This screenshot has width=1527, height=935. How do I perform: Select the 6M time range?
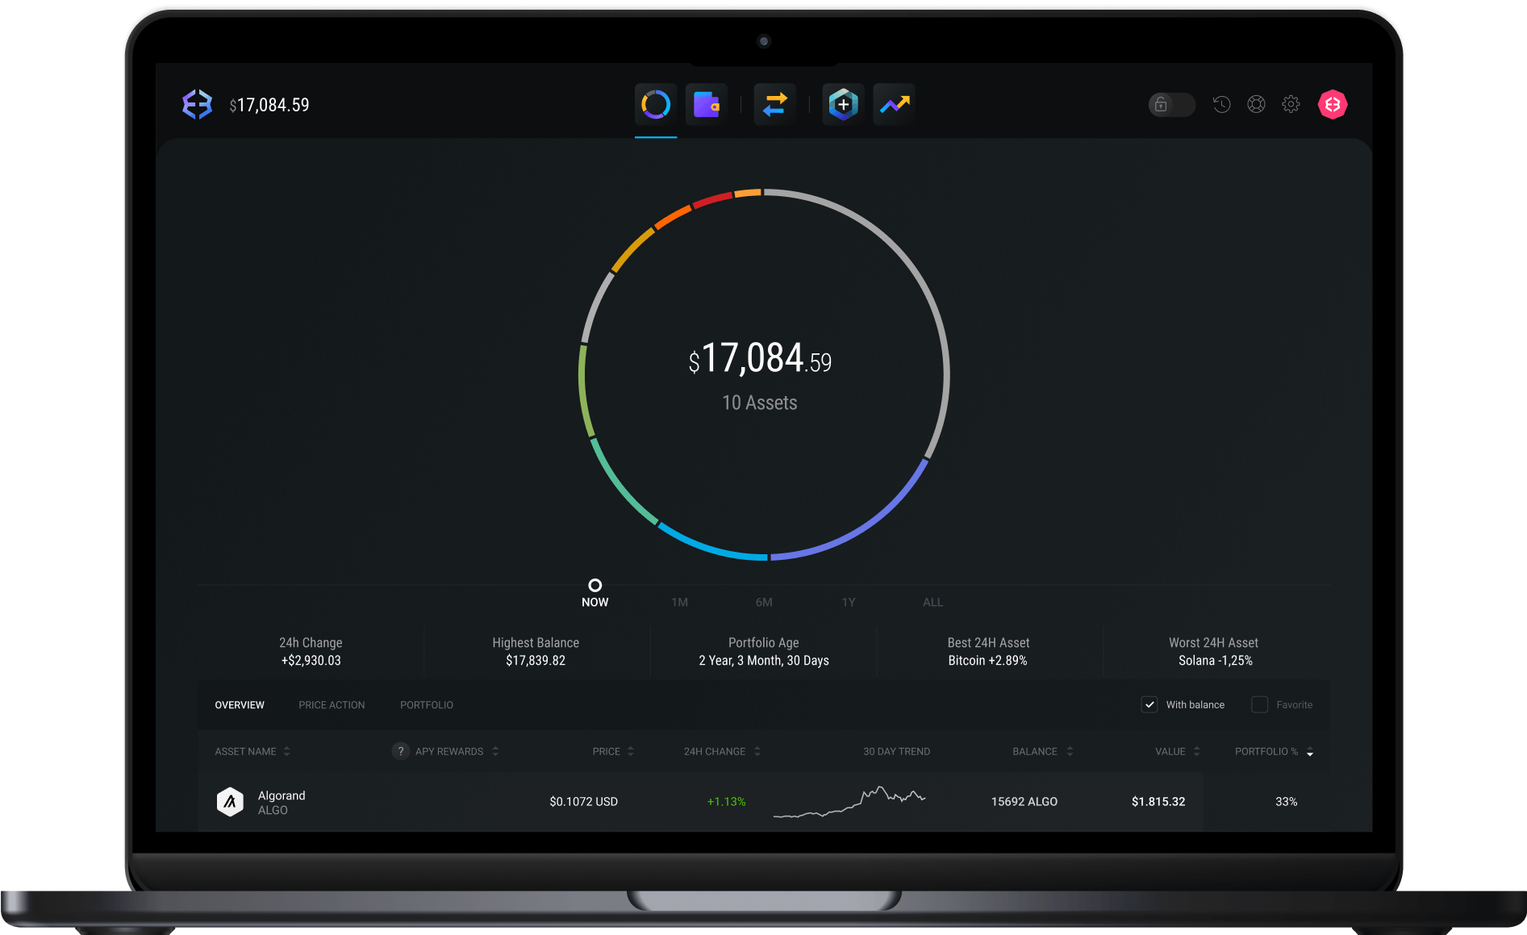764,602
